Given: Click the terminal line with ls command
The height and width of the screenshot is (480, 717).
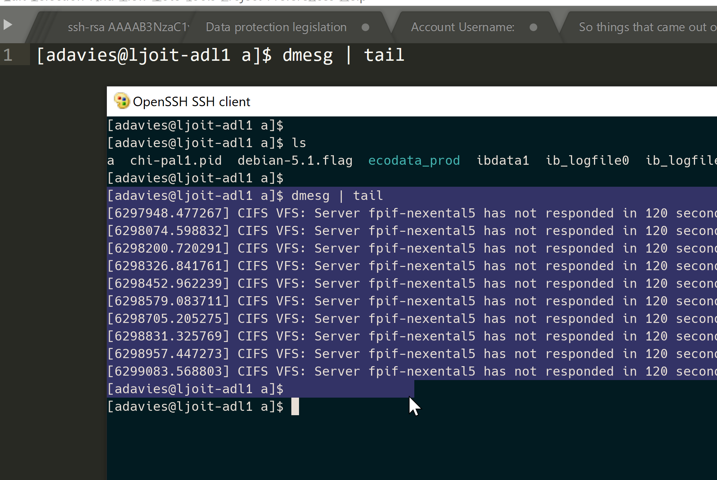Looking at the screenshot, I should tap(206, 143).
